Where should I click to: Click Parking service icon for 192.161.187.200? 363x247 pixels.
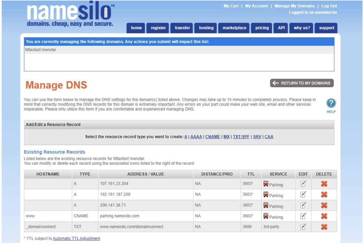pyautogui.click(x=266, y=194)
